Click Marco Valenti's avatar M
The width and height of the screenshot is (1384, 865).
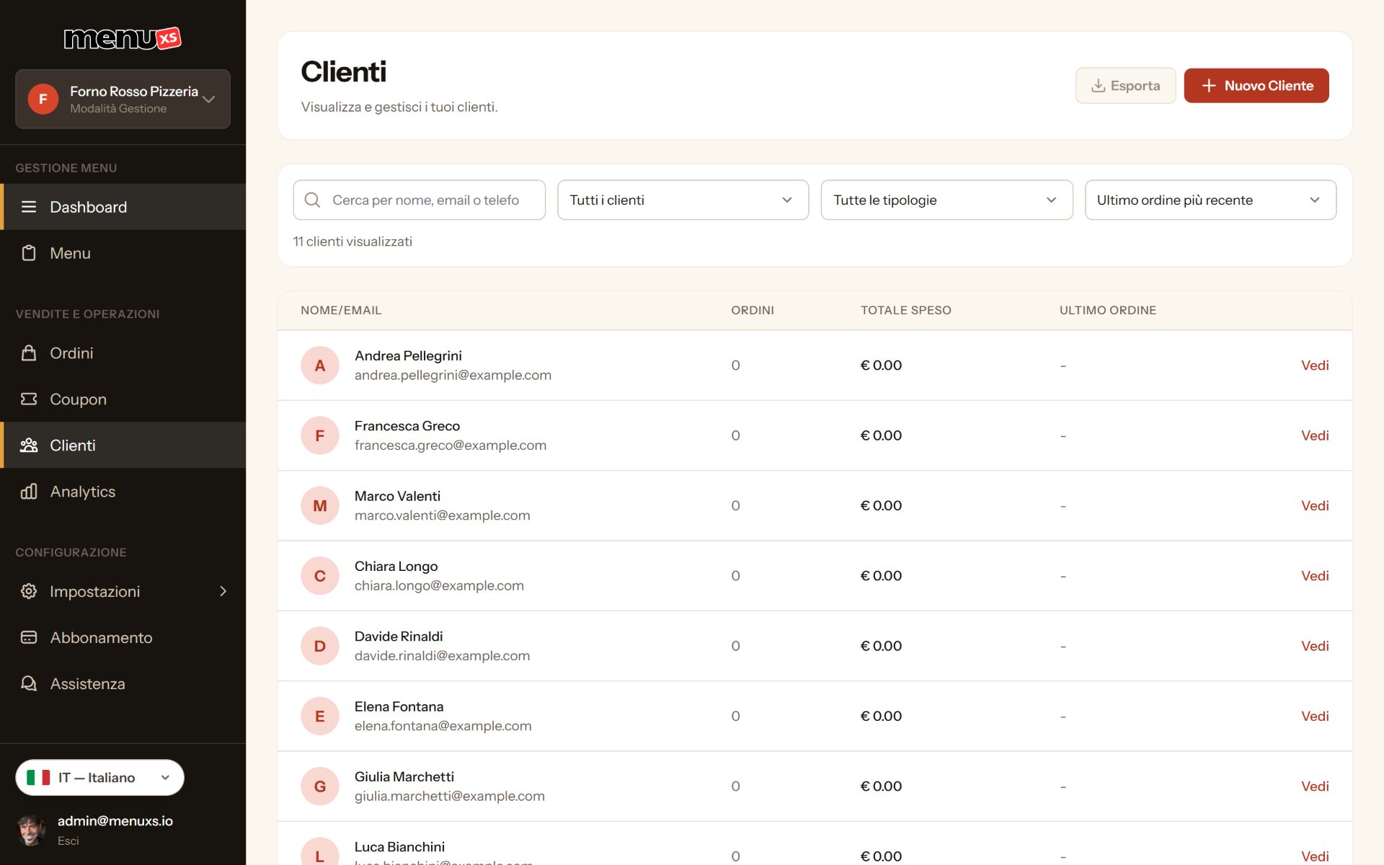pos(320,506)
